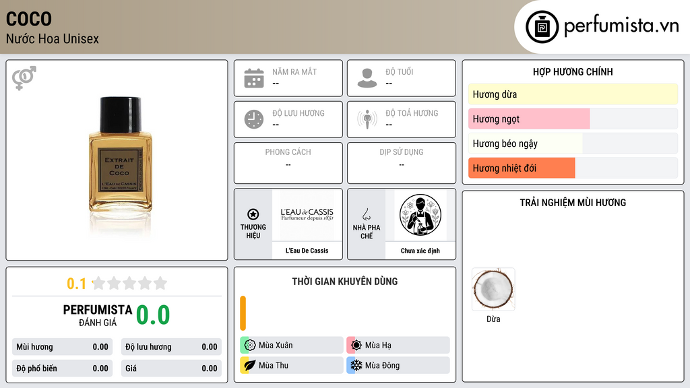Click the star badge icon above Thương hiệu
The height and width of the screenshot is (388, 690).
(253, 214)
